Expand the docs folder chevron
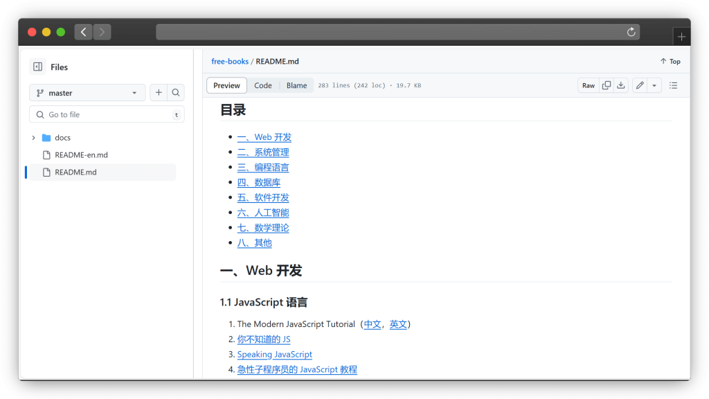 [x=33, y=138]
